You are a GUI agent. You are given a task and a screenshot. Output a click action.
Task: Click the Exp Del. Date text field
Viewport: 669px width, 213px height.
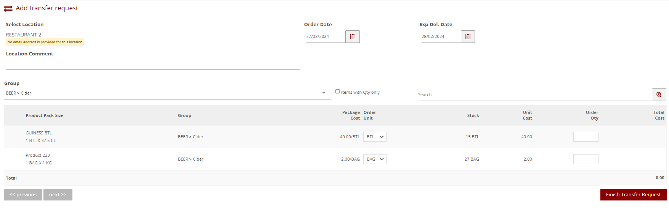(440, 37)
